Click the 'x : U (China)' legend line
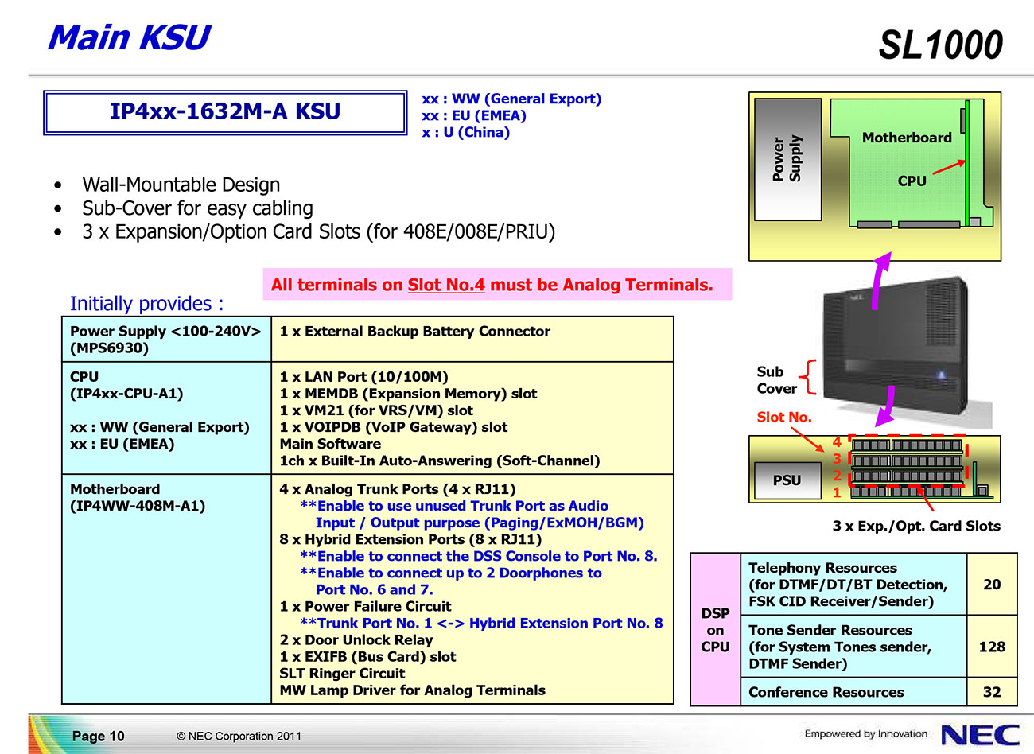 pyautogui.click(x=466, y=132)
